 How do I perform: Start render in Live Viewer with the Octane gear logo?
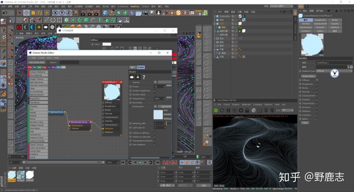pos(216,110)
